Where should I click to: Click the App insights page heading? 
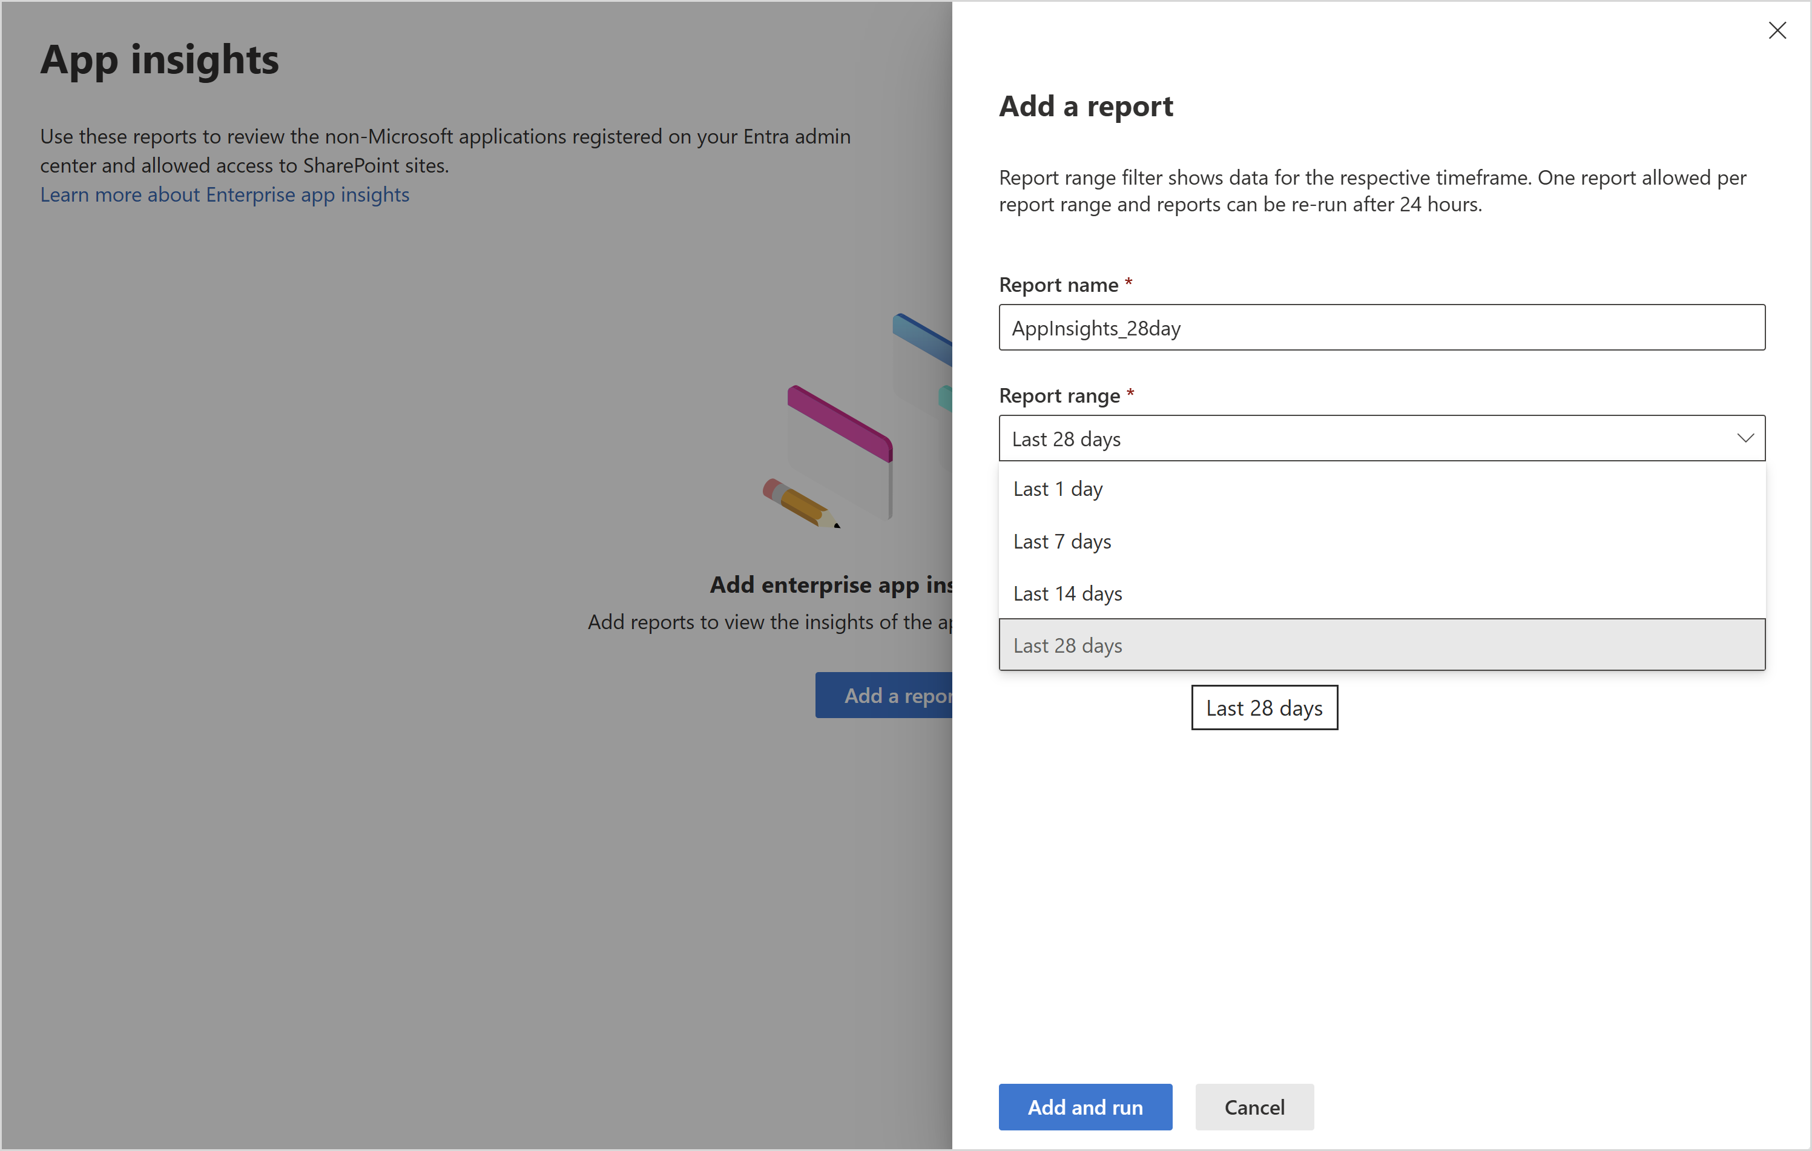tap(160, 59)
